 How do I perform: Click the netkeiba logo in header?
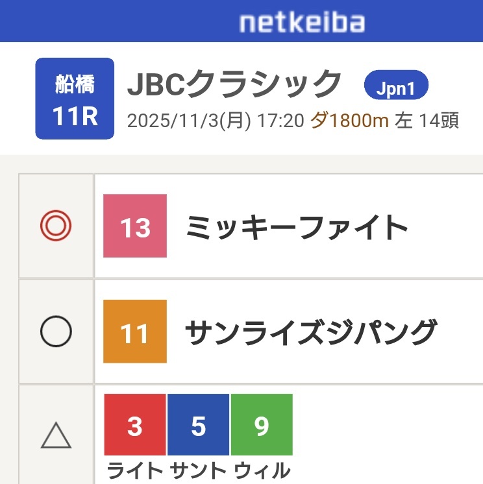click(301, 23)
